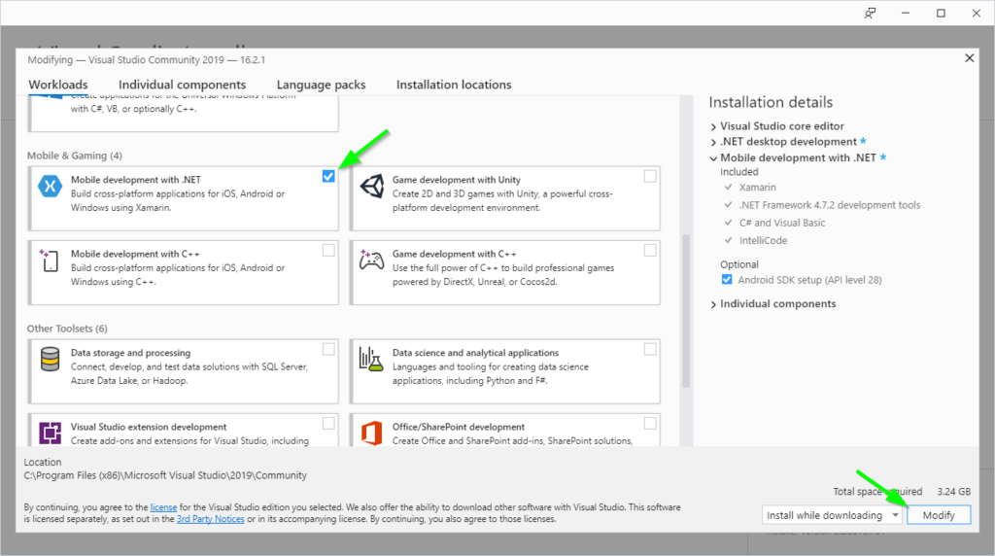Check Mobile development with C++ workload
This screenshot has width=995, height=556.
coord(328,251)
